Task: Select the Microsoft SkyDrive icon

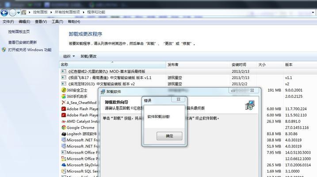Action: pyautogui.click(x=64, y=165)
